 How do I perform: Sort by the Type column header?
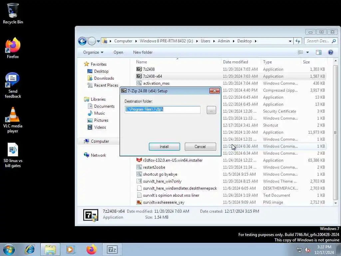281,62
